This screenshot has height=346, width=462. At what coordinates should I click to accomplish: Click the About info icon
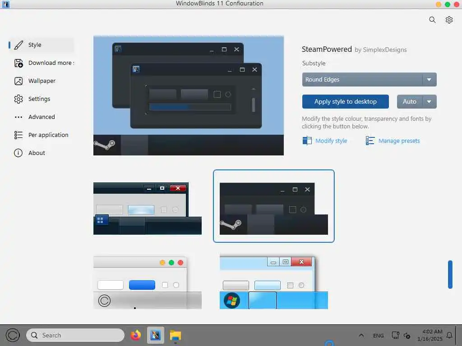coord(18,153)
